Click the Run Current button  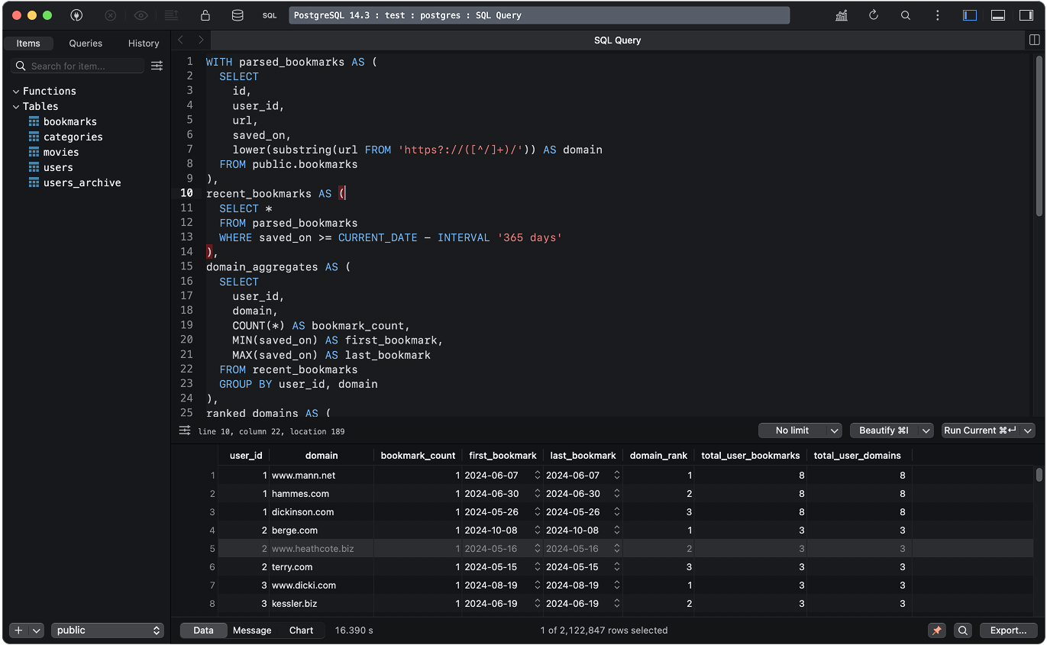click(x=980, y=431)
